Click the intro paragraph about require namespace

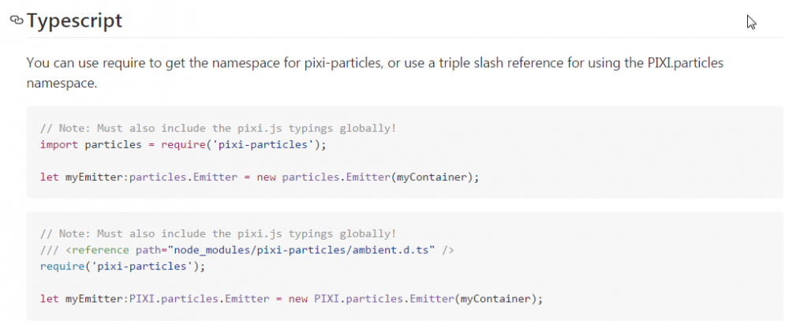pyautogui.click(x=375, y=73)
